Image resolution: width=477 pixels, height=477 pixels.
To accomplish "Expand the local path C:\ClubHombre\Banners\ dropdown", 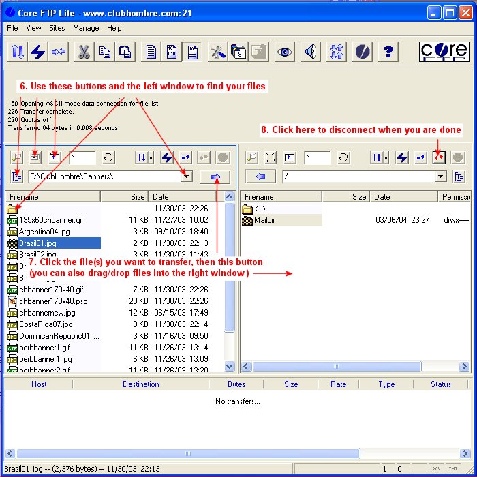I will 187,176.
